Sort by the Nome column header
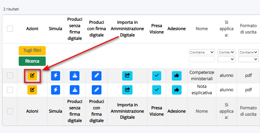The height and width of the screenshot is (133, 260). tap(202, 29)
